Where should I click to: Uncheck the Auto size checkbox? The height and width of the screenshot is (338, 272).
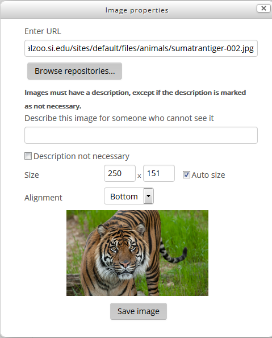(x=186, y=174)
